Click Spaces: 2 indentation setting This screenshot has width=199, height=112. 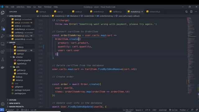pos(139,110)
